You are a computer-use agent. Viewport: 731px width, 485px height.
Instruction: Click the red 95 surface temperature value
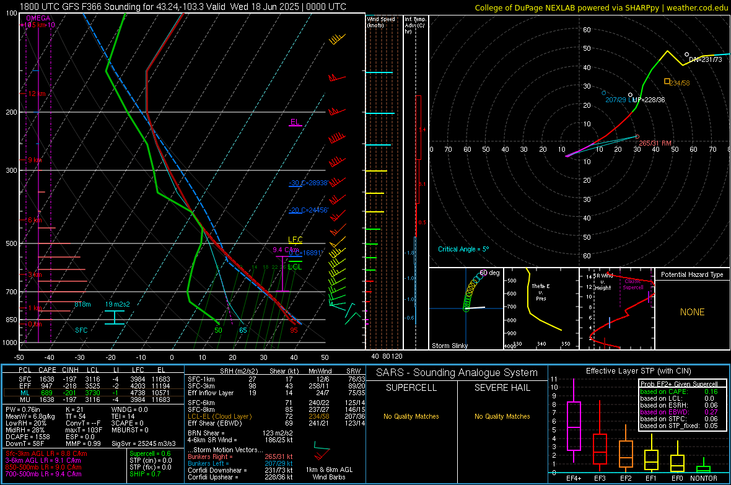click(294, 330)
